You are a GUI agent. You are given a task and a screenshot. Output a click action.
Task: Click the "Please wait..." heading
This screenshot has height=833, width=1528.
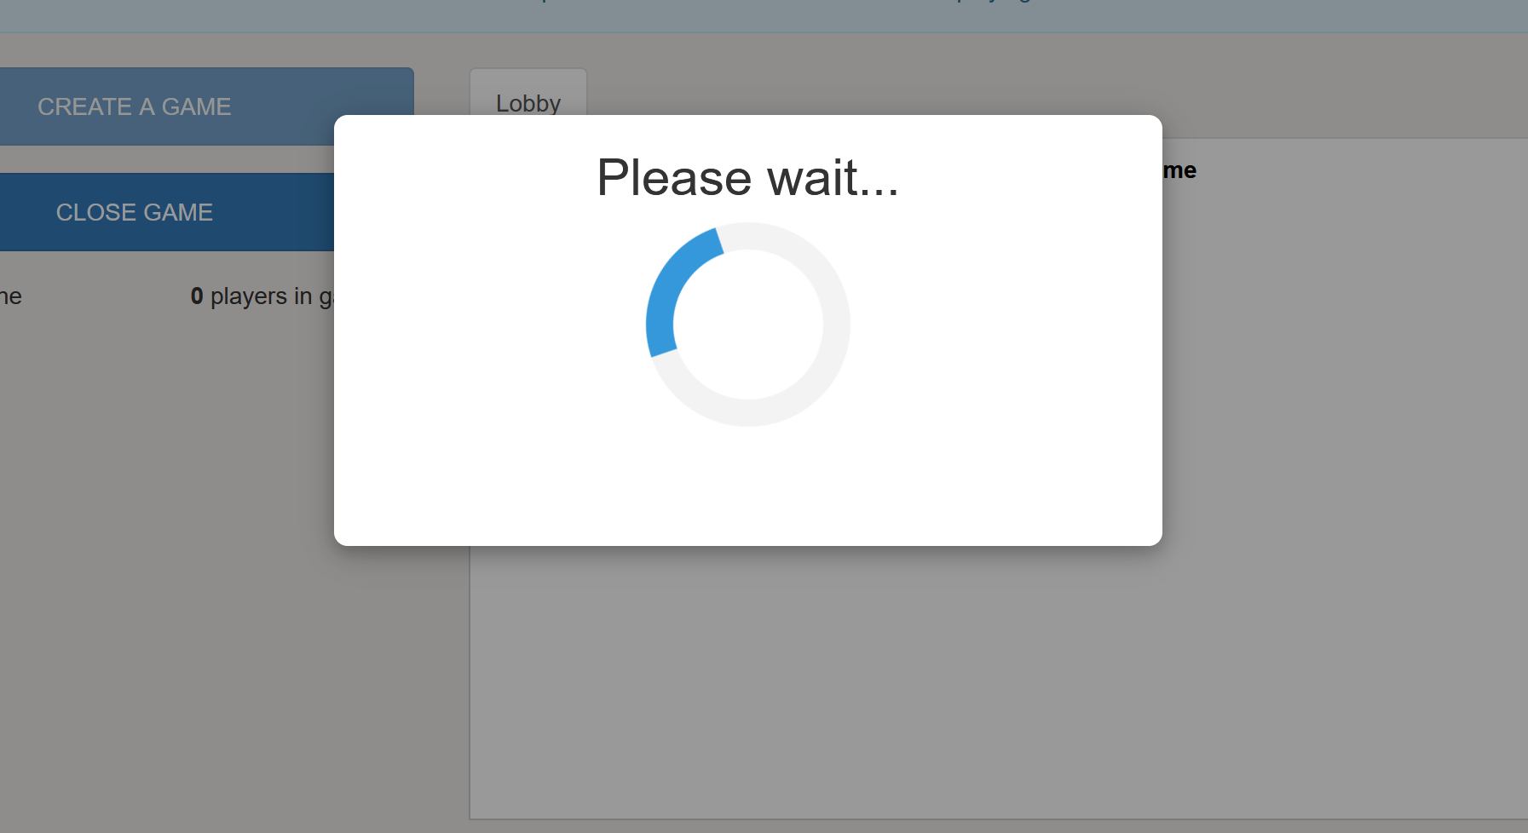(748, 178)
